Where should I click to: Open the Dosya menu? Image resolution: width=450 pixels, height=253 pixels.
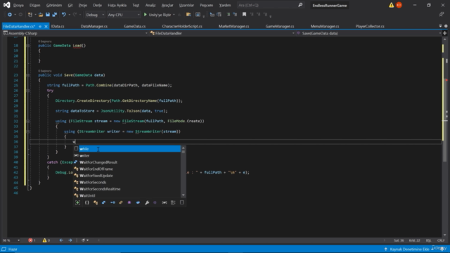click(x=18, y=5)
